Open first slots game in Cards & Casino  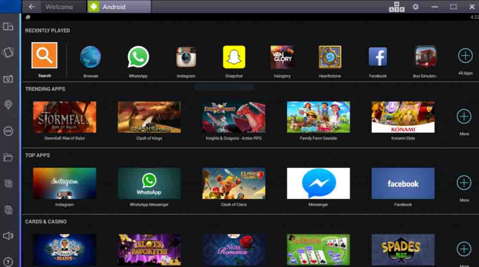coord(65,250)
